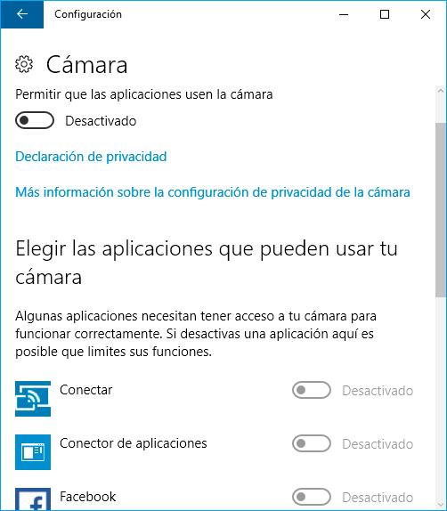Open Más información sobre privacidad de cámara
Viewport: 447px width, 511px height.
tap(213, 192)
